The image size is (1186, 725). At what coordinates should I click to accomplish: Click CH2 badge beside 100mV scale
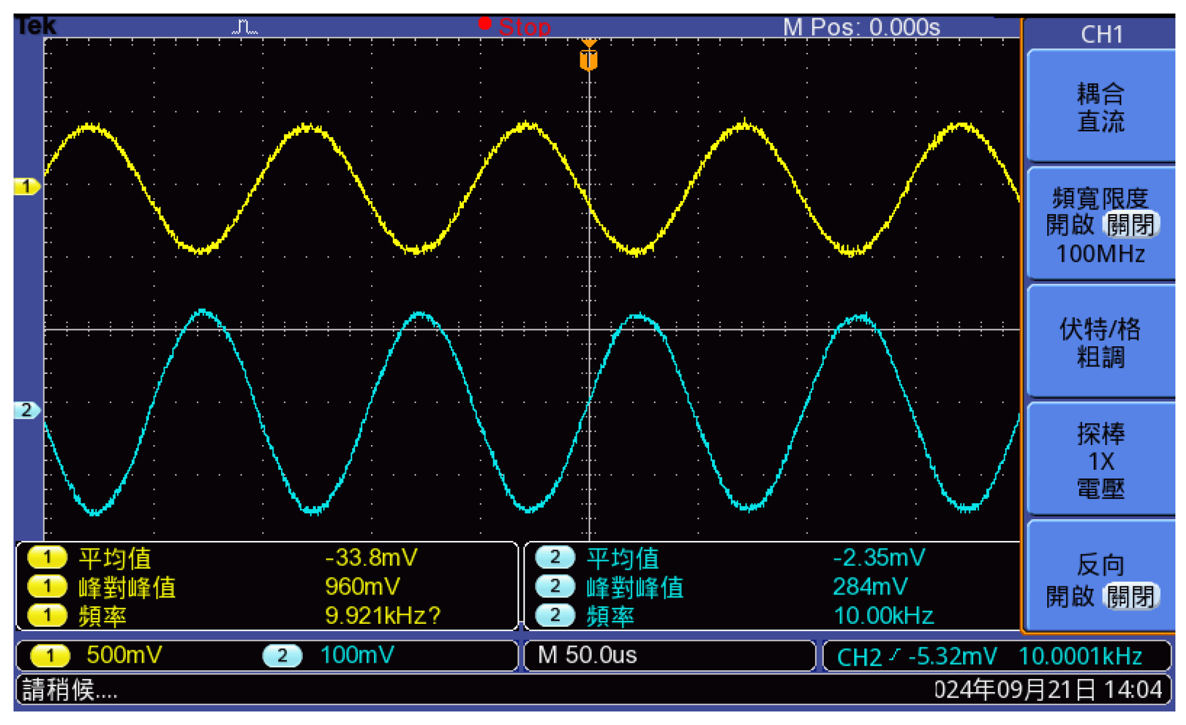coord(282,655)
